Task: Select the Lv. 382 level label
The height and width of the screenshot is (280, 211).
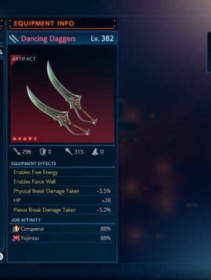Action: coord(102,38)
